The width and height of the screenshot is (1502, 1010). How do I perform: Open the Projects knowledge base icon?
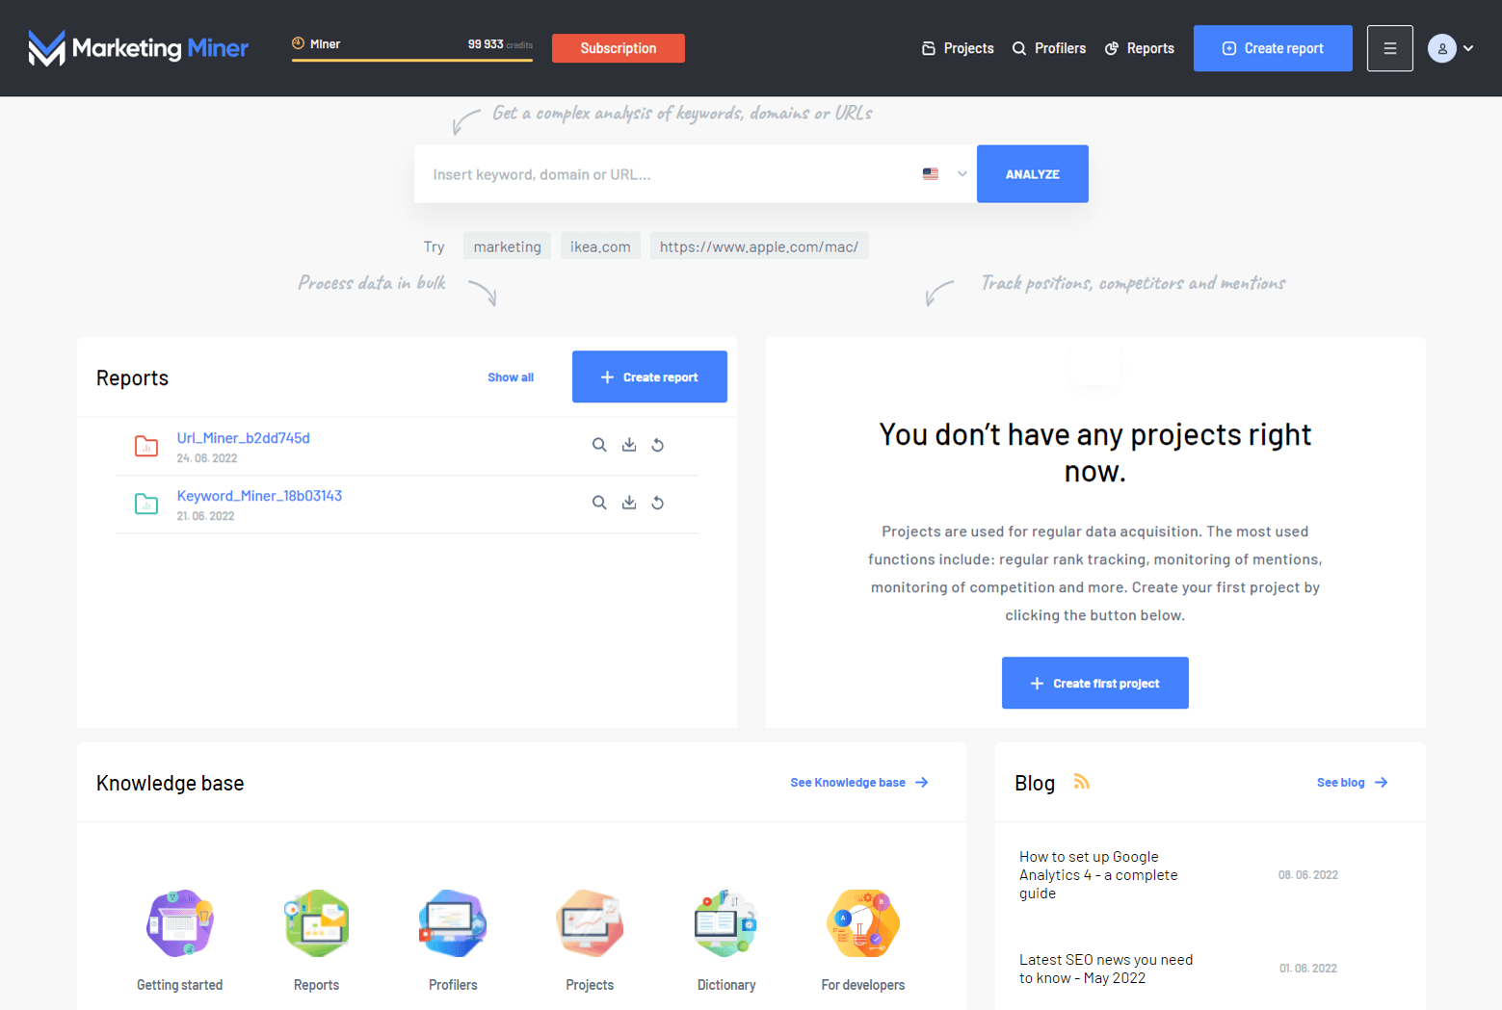click(590, 923)
